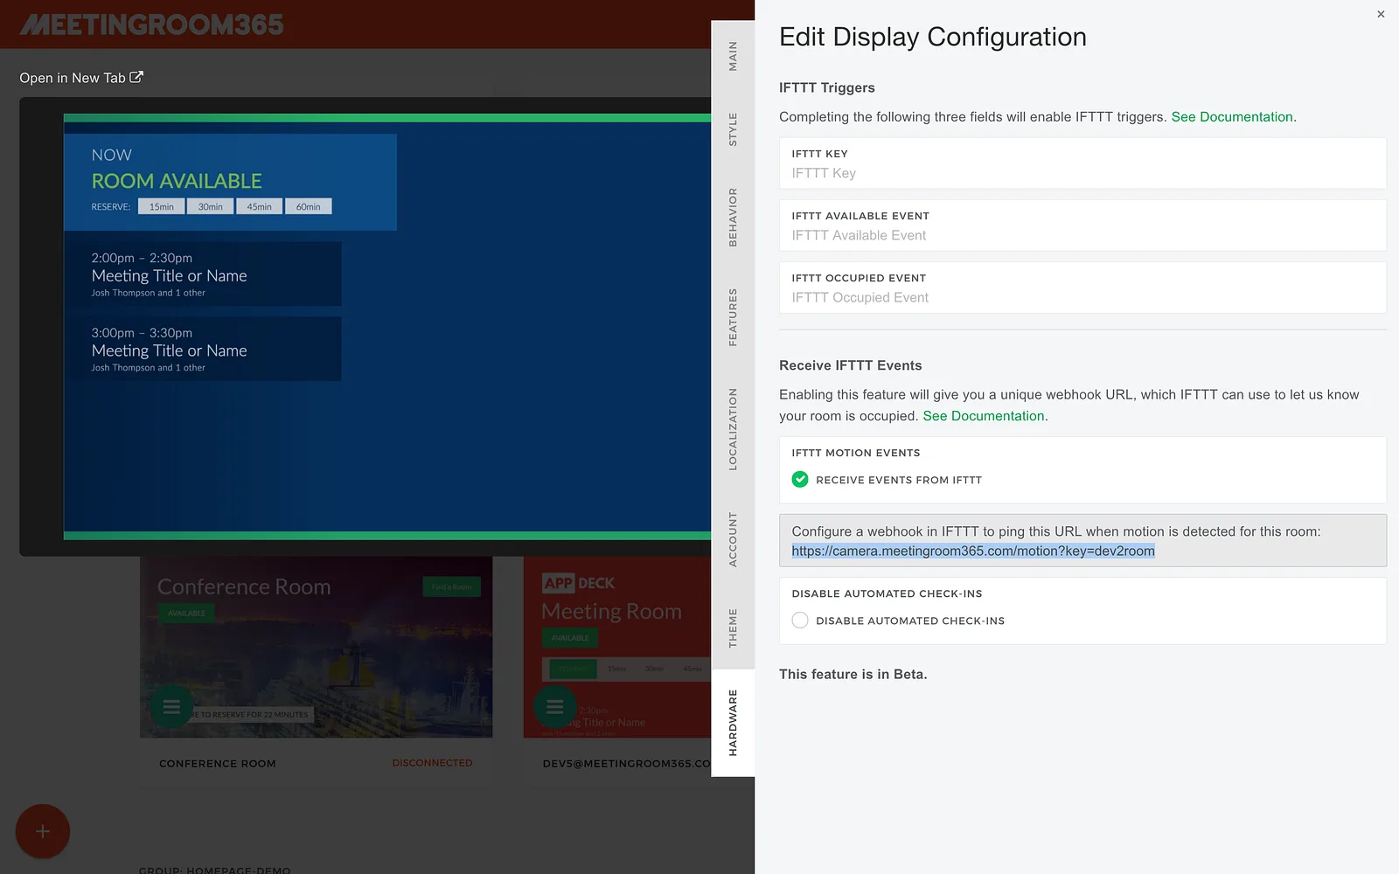Viewport: 1399px width, 874px height.
Task: Open the external link icon next to Open in New Tab
Action: pos(136,77)
